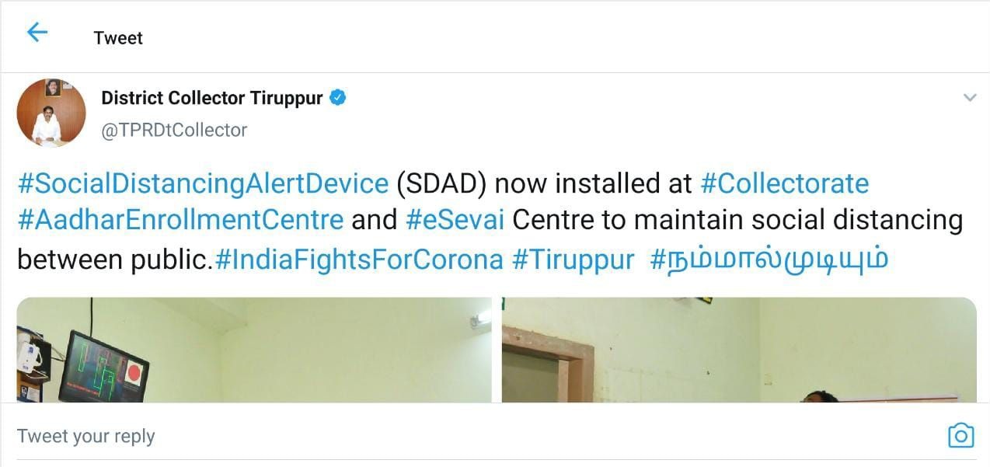
Task: Open the @TPRDtCollector handle
Action: 174,130
